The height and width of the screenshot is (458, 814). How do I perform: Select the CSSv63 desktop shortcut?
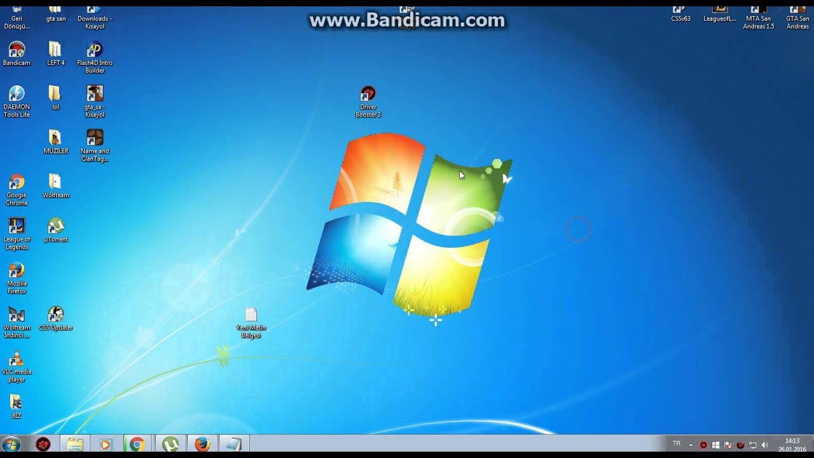[680, 14]
